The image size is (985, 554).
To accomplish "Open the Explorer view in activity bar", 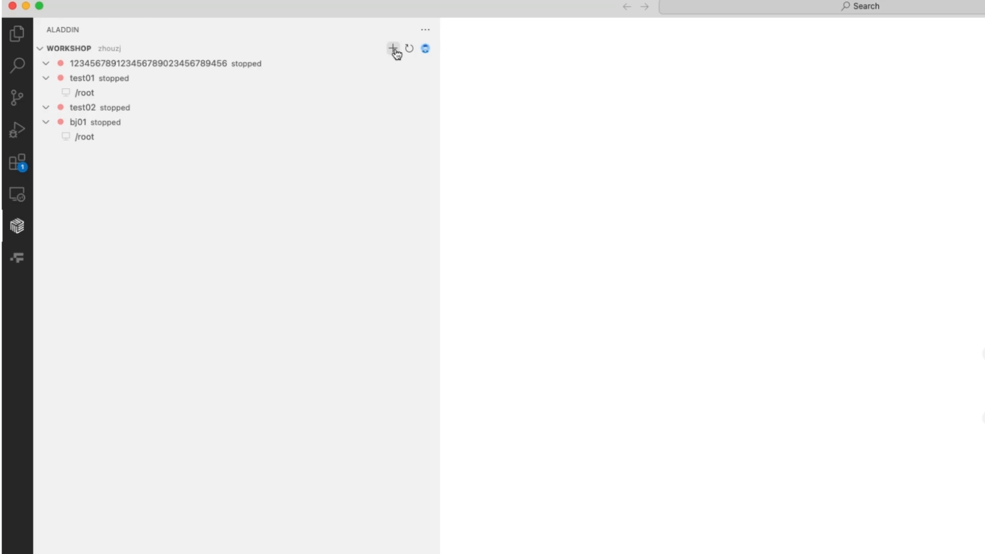I will [x=17, y=34].
